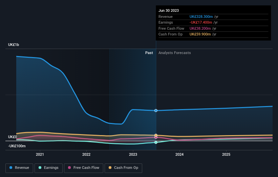The height and width of the screenshot is (177, 278).
Task: Click the -UK£17.400m earnings value
Action: [201, 22]
